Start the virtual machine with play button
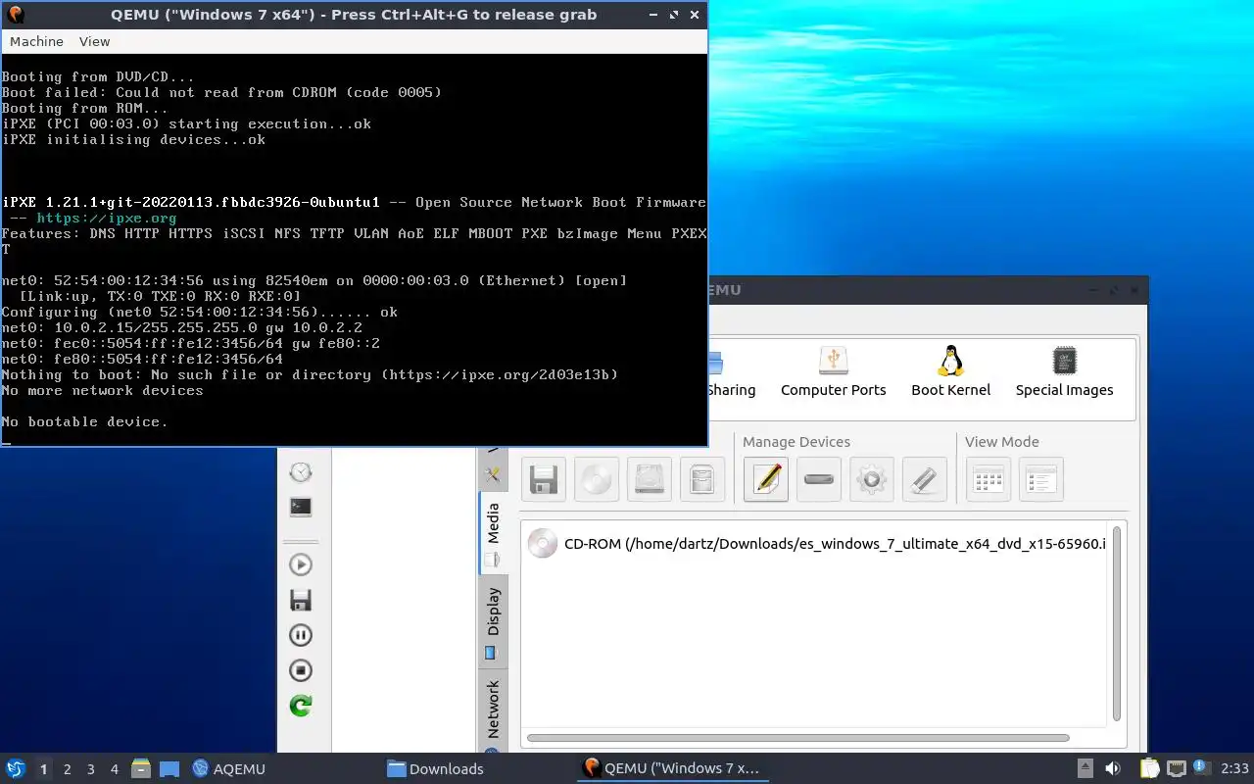Viewport: 1254px width, 784px height. (301, 564)
